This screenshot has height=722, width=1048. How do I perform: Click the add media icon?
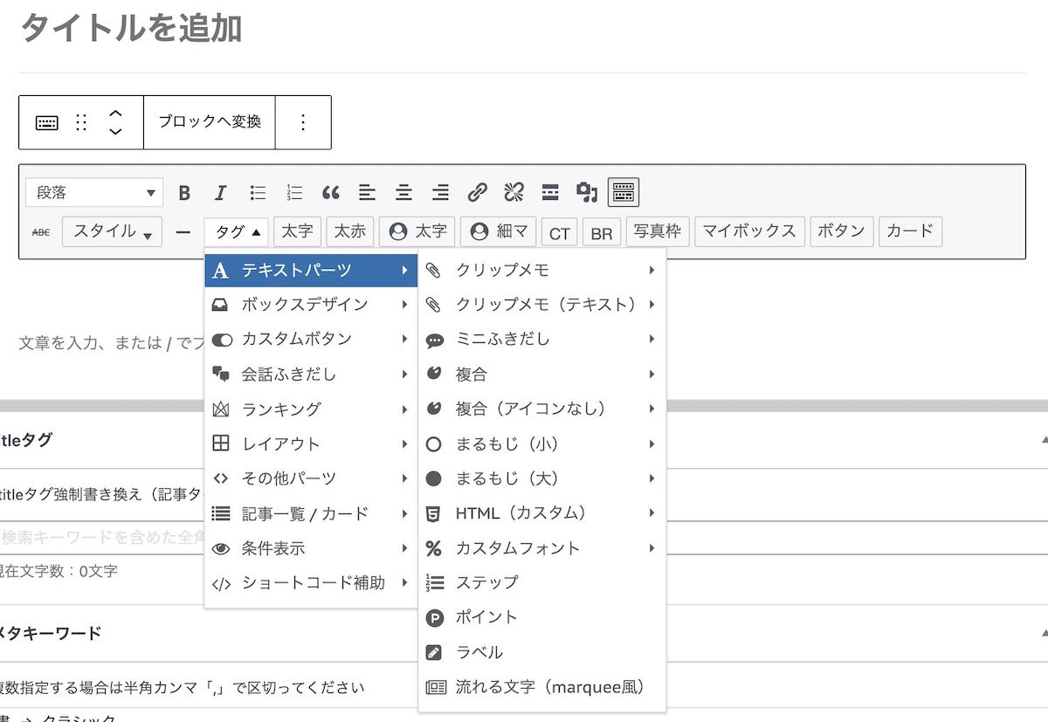pos(586,193)
